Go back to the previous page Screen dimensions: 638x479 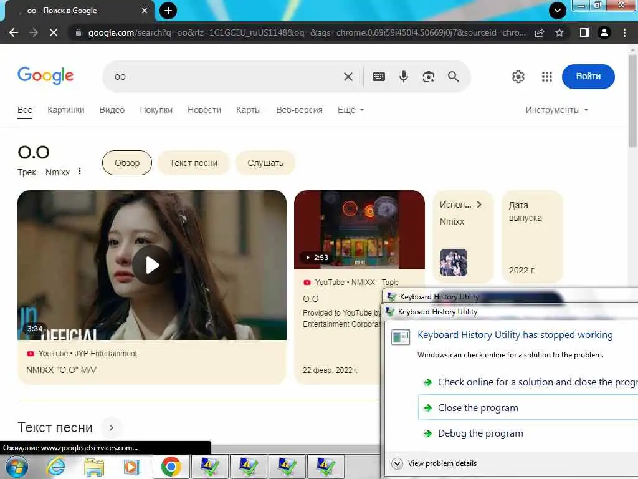click(x=14, y=32)
